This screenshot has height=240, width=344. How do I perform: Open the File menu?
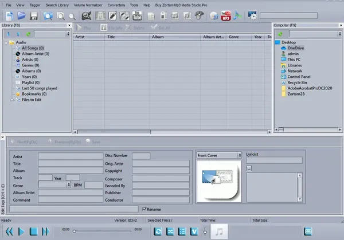(x=9, y=5)
